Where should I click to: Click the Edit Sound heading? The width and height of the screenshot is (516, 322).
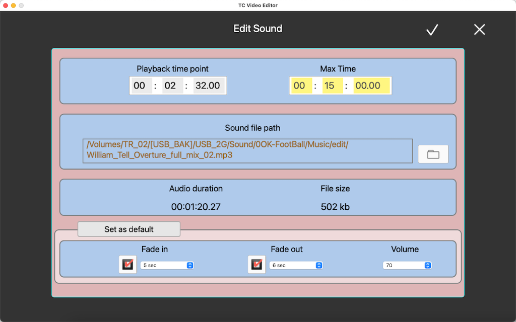[x=257, y=29]
